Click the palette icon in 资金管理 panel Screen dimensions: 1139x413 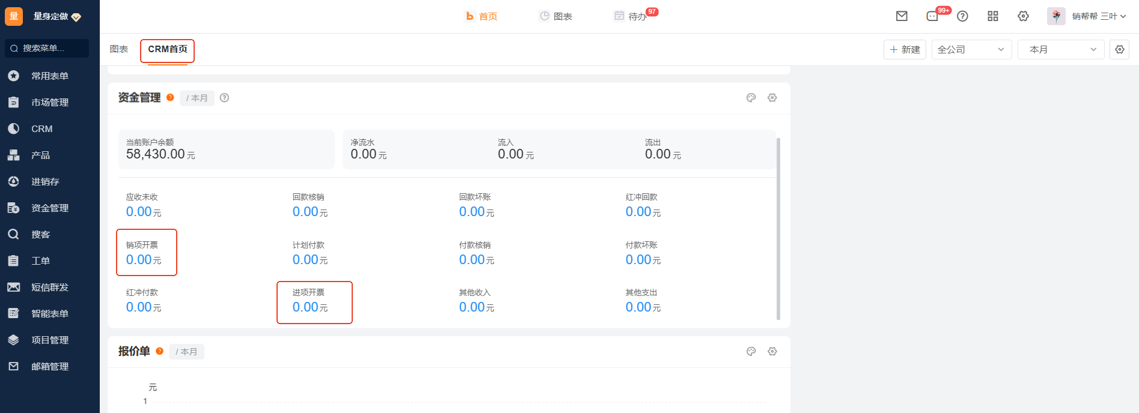751,98
